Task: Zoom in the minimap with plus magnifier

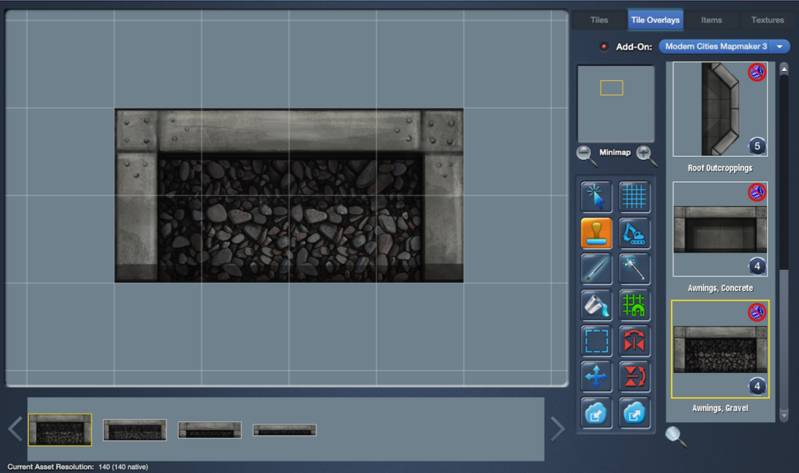Action: click(646, 155)
